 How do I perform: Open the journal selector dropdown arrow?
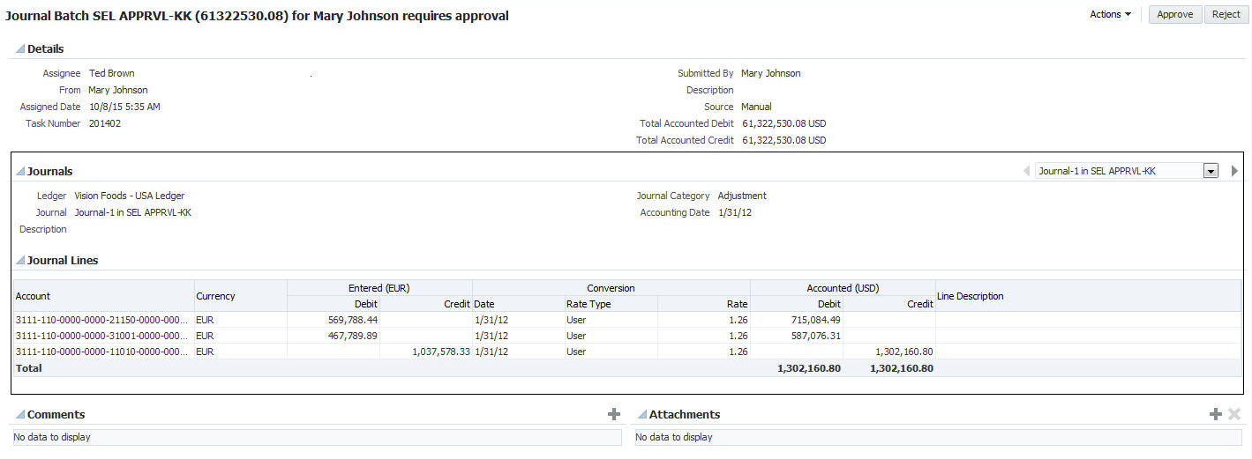pyautogui.click(x=1211, y=171)
